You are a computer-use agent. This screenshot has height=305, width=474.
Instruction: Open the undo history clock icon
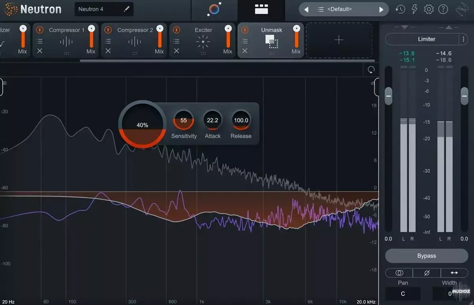tap(401, 9)
